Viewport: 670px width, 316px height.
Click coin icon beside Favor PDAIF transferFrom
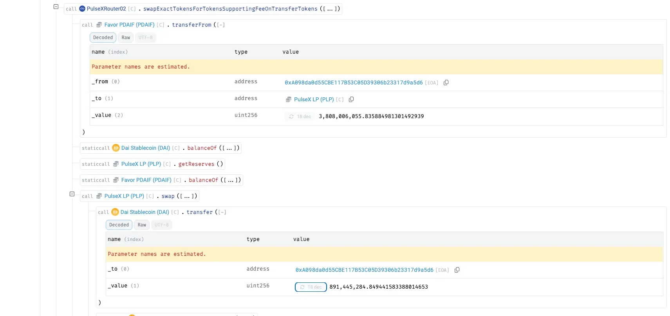99,25
